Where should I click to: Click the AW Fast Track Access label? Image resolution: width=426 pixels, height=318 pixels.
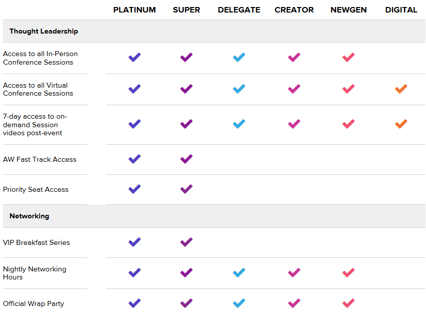pyautogui.click(x=40, y=159)
